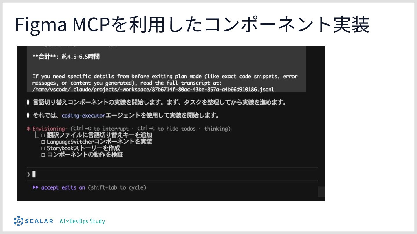Open the transcript .jsonl file path
Screen dimensions: 417x234
point(153,90)
